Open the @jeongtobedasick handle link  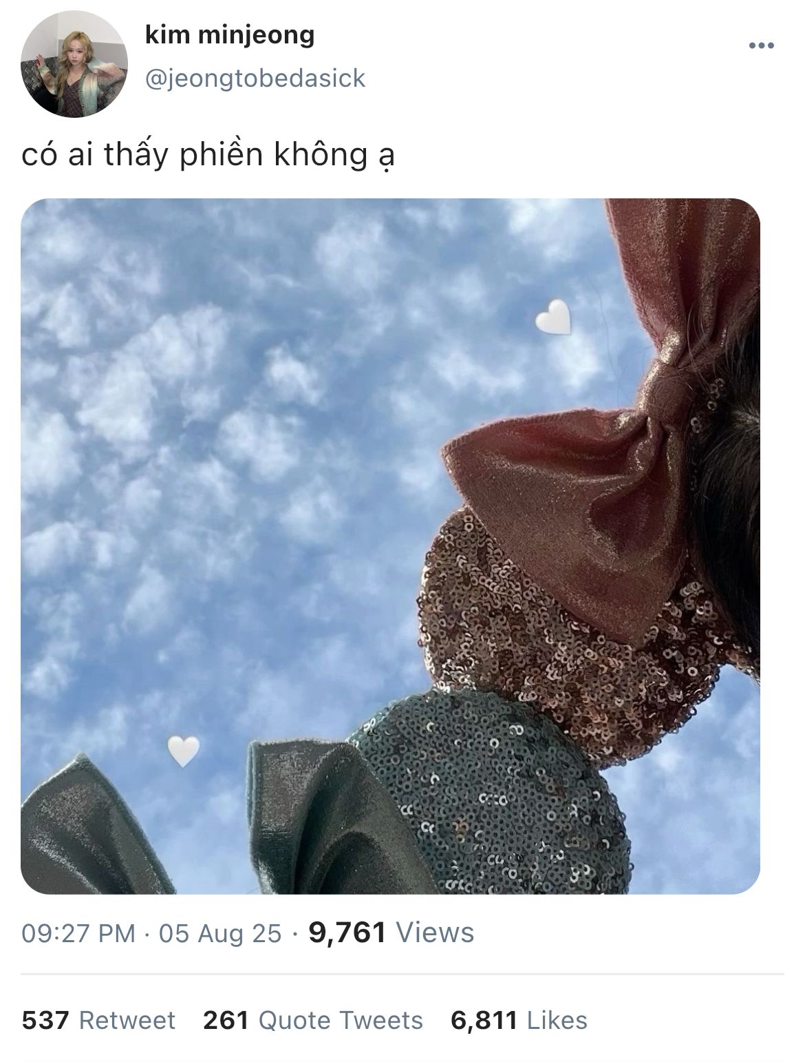pos(255,79)
